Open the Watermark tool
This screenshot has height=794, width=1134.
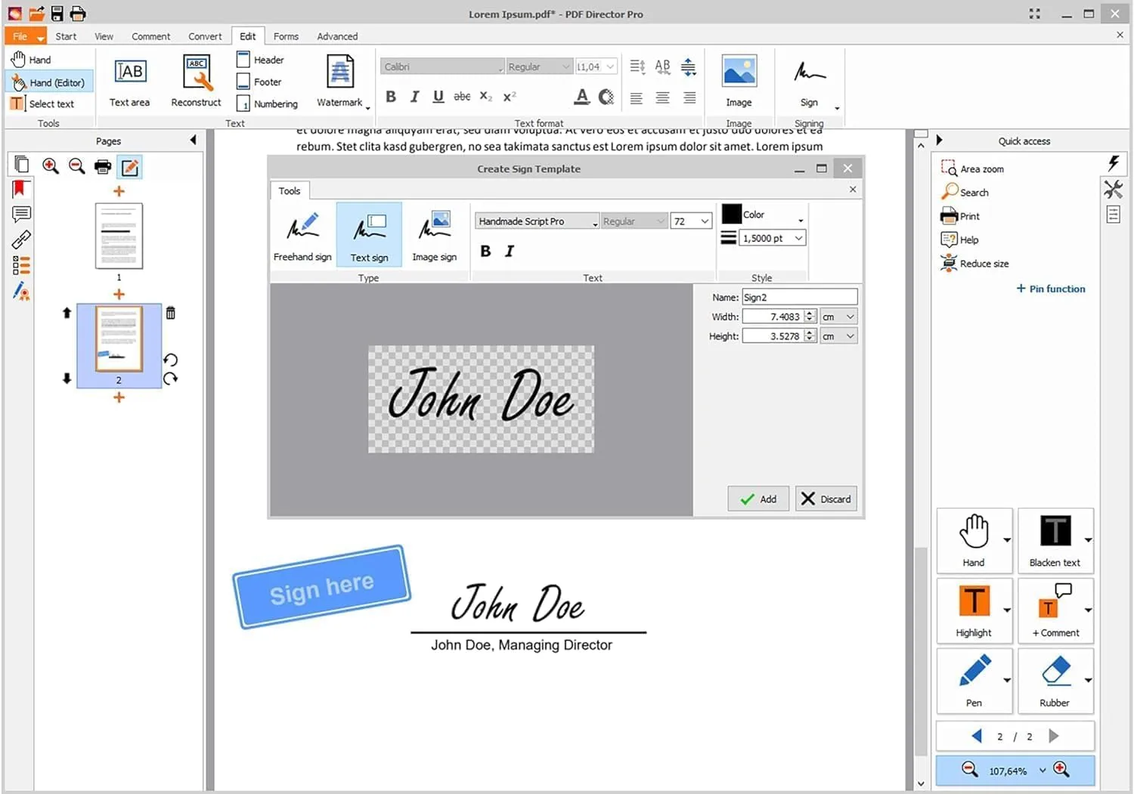pos(340,79)
